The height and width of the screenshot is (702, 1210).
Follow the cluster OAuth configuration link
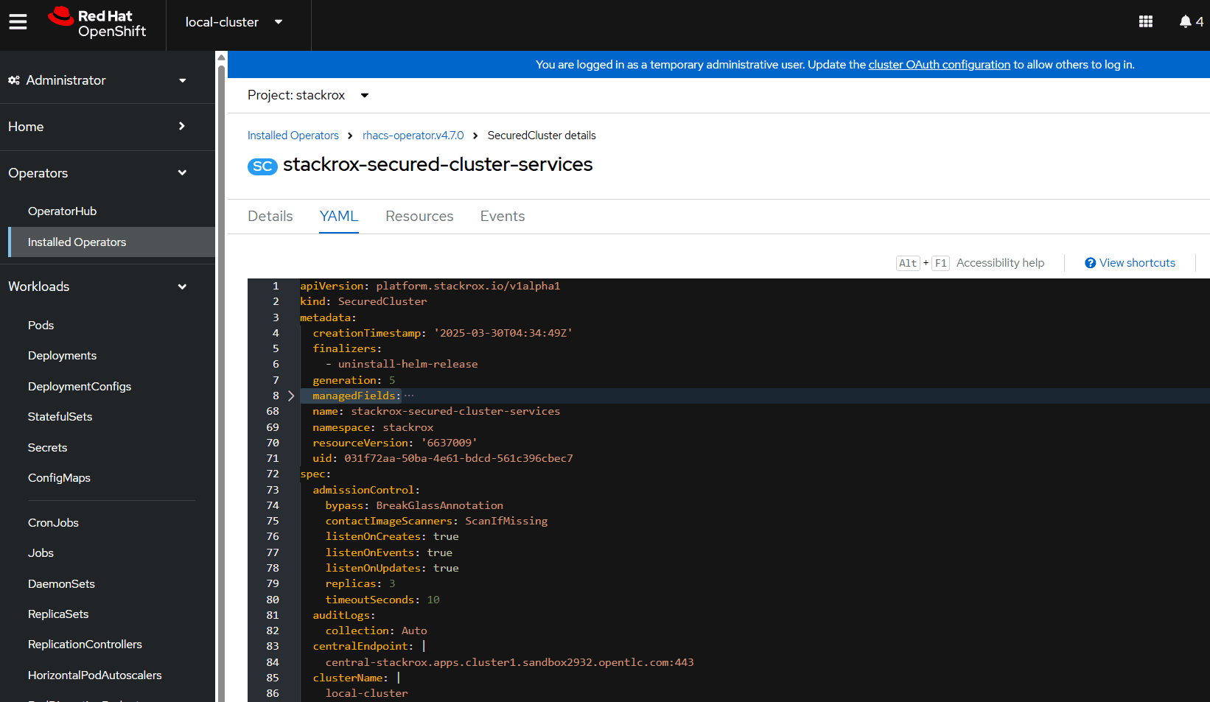click(x=939, y=65)
